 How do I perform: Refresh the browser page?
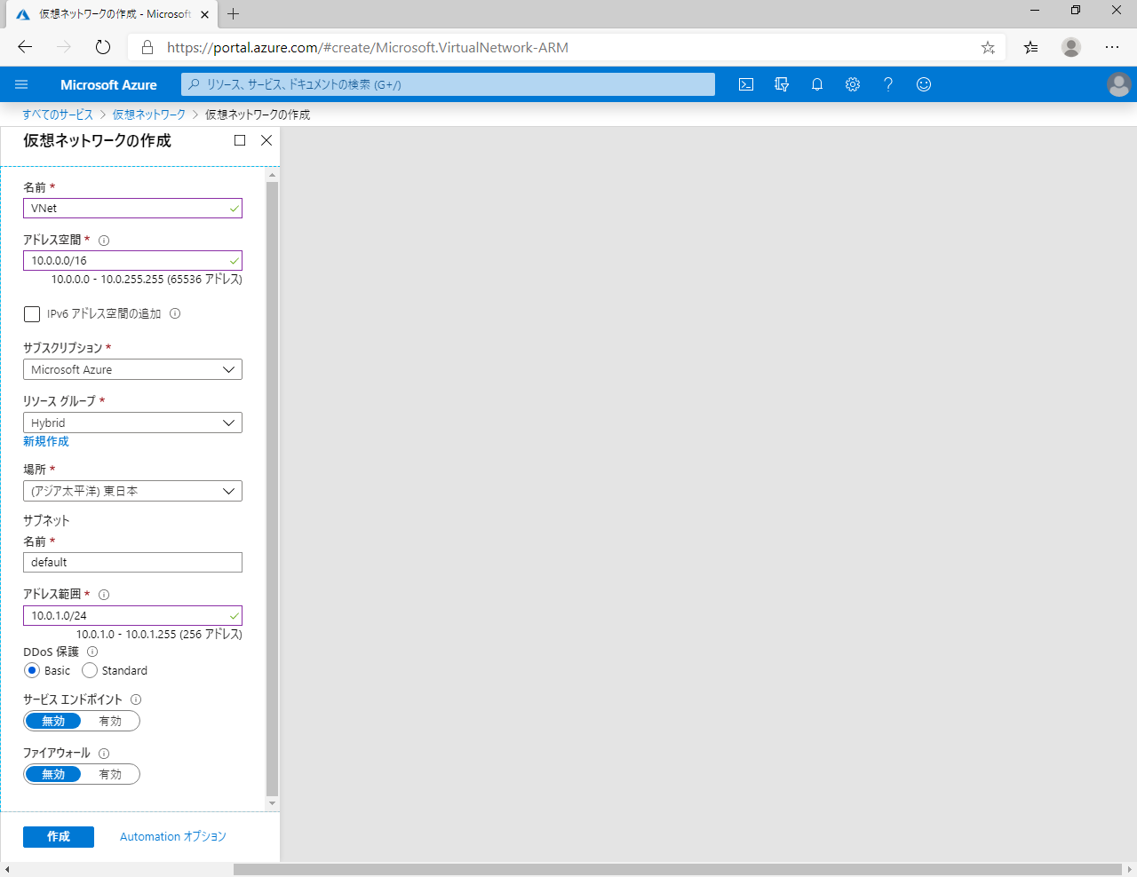click(x=103, y=47)
